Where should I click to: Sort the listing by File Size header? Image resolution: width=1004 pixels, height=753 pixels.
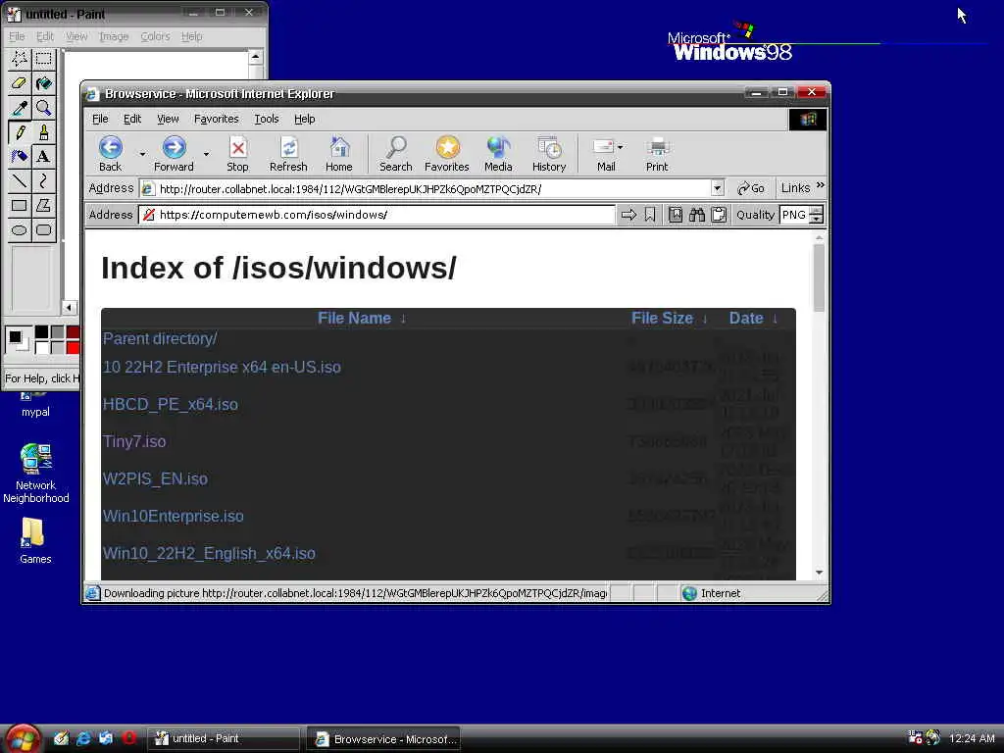[x=662, y=319]
